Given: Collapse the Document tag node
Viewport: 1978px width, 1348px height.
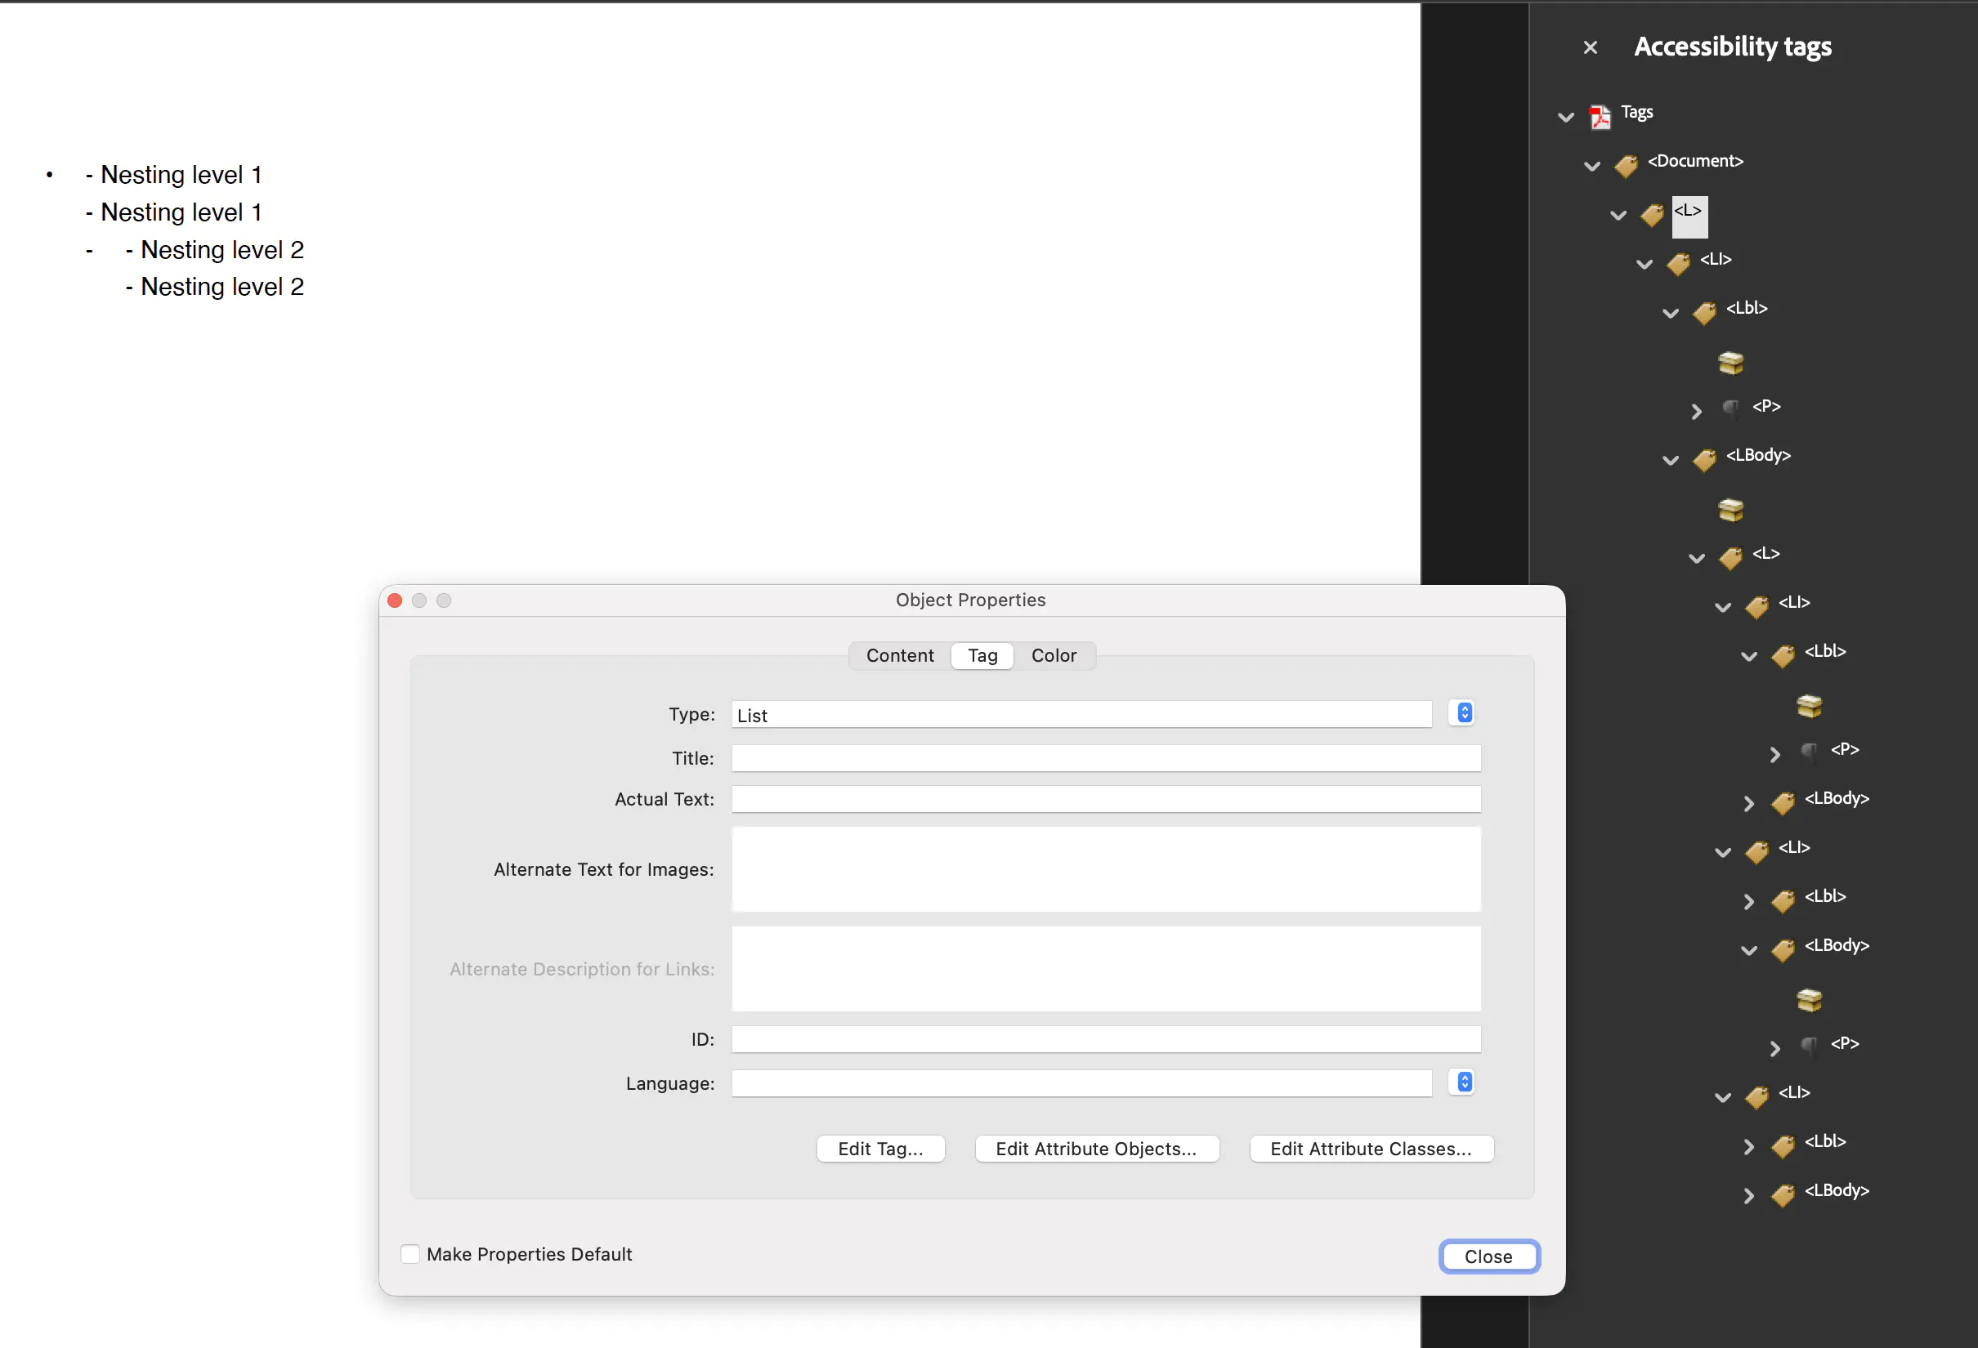Looking at the screenshot, I should tap(1591, 166).
